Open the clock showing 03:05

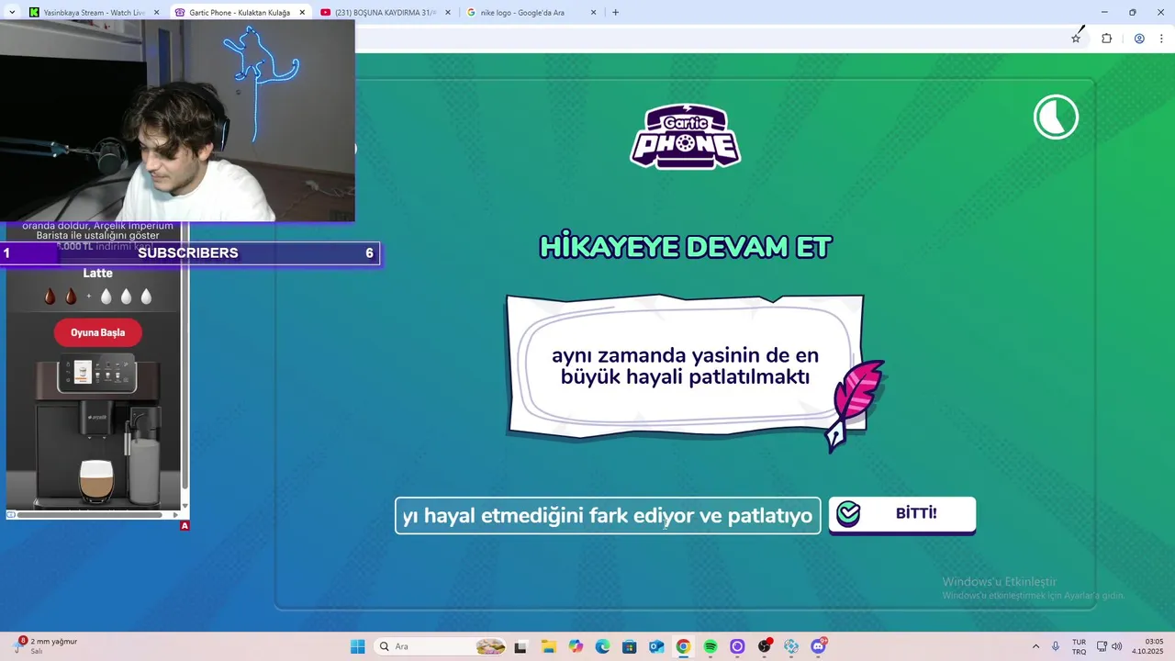[x=1147, y=646]
